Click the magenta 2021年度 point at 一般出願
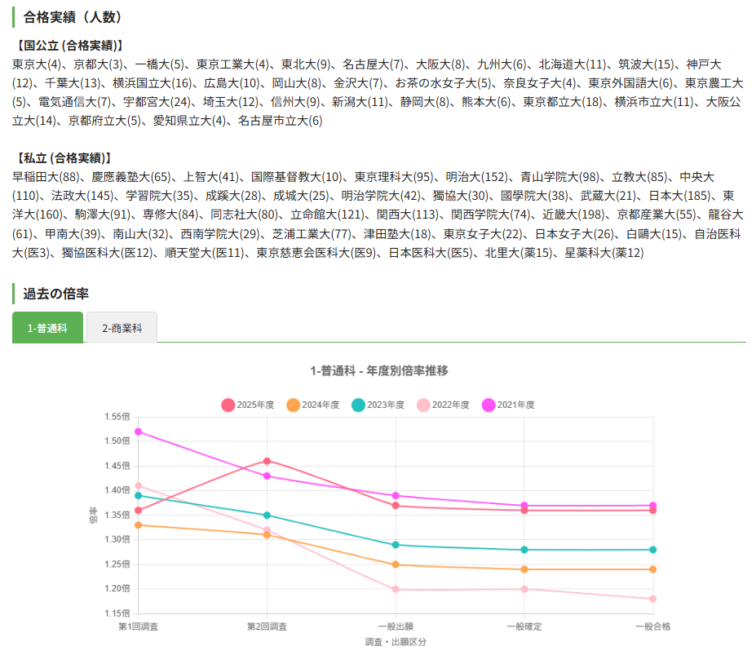The height and width of the screenshot is (664, 756). [396, 496]
